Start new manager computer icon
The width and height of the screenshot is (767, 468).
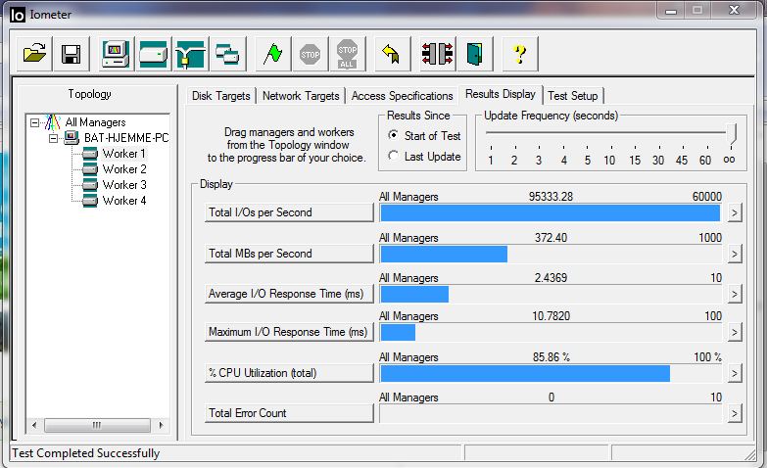click(116, 54)
